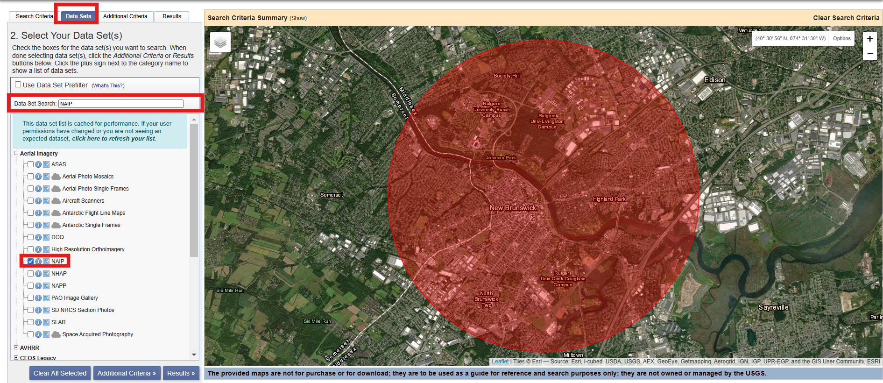Open the map layers control icon
Screen dimensions: 883x383
[x=220, y=42]
